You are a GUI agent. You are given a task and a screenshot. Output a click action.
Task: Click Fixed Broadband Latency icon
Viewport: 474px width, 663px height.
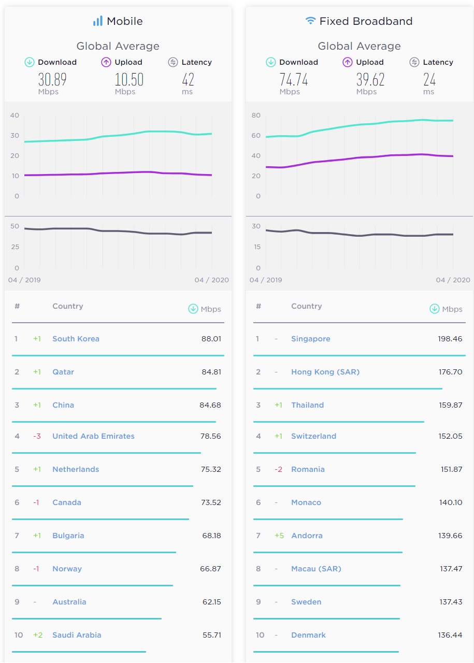[414, 62]
